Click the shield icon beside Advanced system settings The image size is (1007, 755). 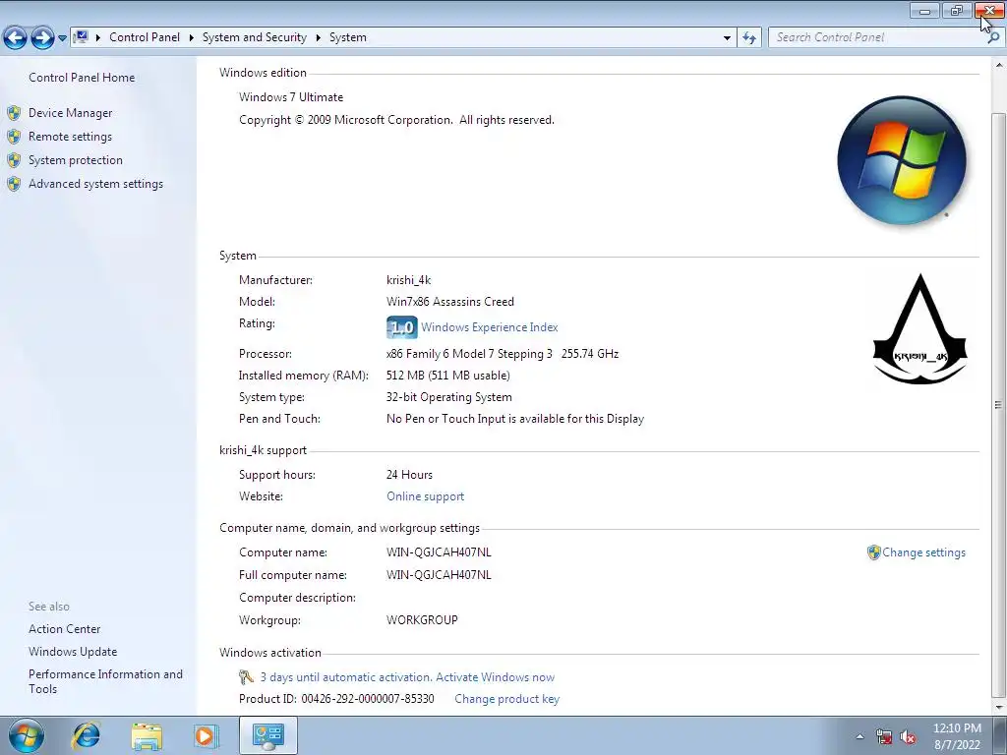click(14, 184)
